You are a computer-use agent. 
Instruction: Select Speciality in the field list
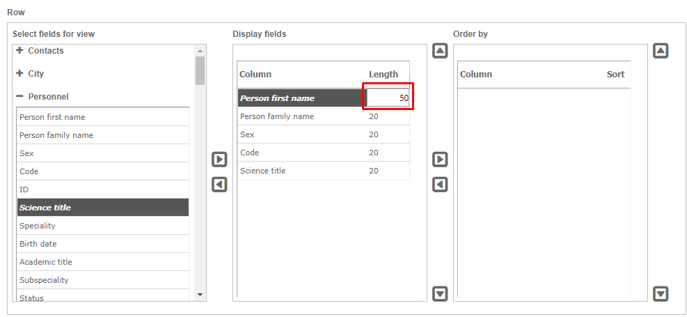point(38,226)
